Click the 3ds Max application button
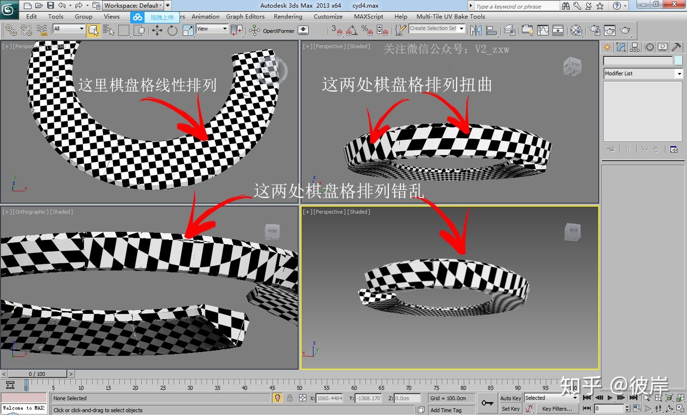The image size is (687, 415). pyautogui.click(x=9, y=9)
